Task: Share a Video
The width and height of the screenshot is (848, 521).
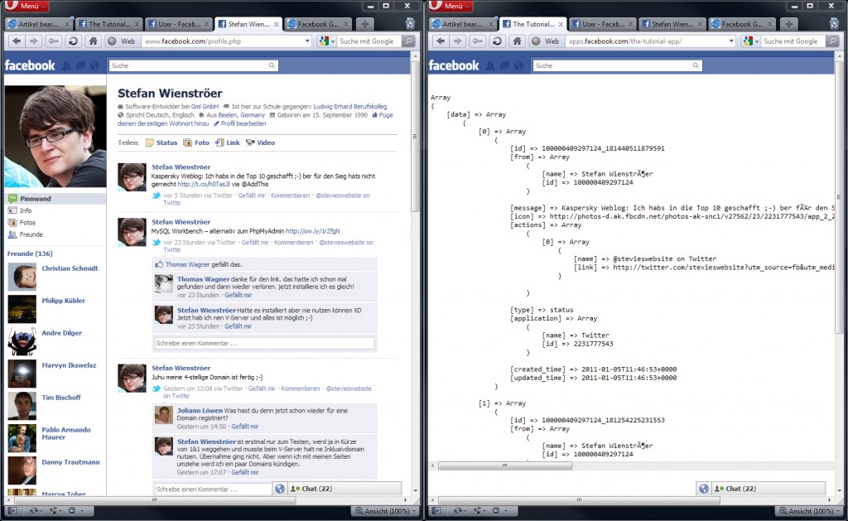Action: click(260, 142)
